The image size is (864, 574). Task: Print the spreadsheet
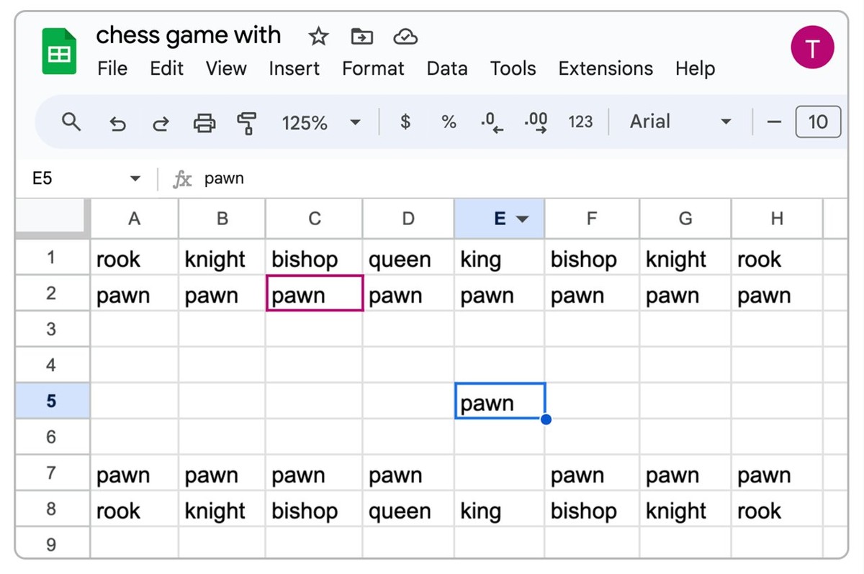[204, 123]
